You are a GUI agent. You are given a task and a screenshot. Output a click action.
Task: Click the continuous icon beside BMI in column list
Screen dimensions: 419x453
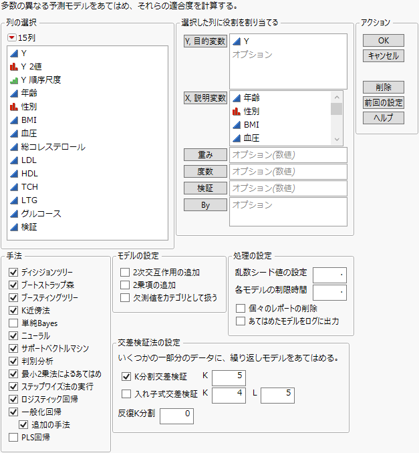14,120
